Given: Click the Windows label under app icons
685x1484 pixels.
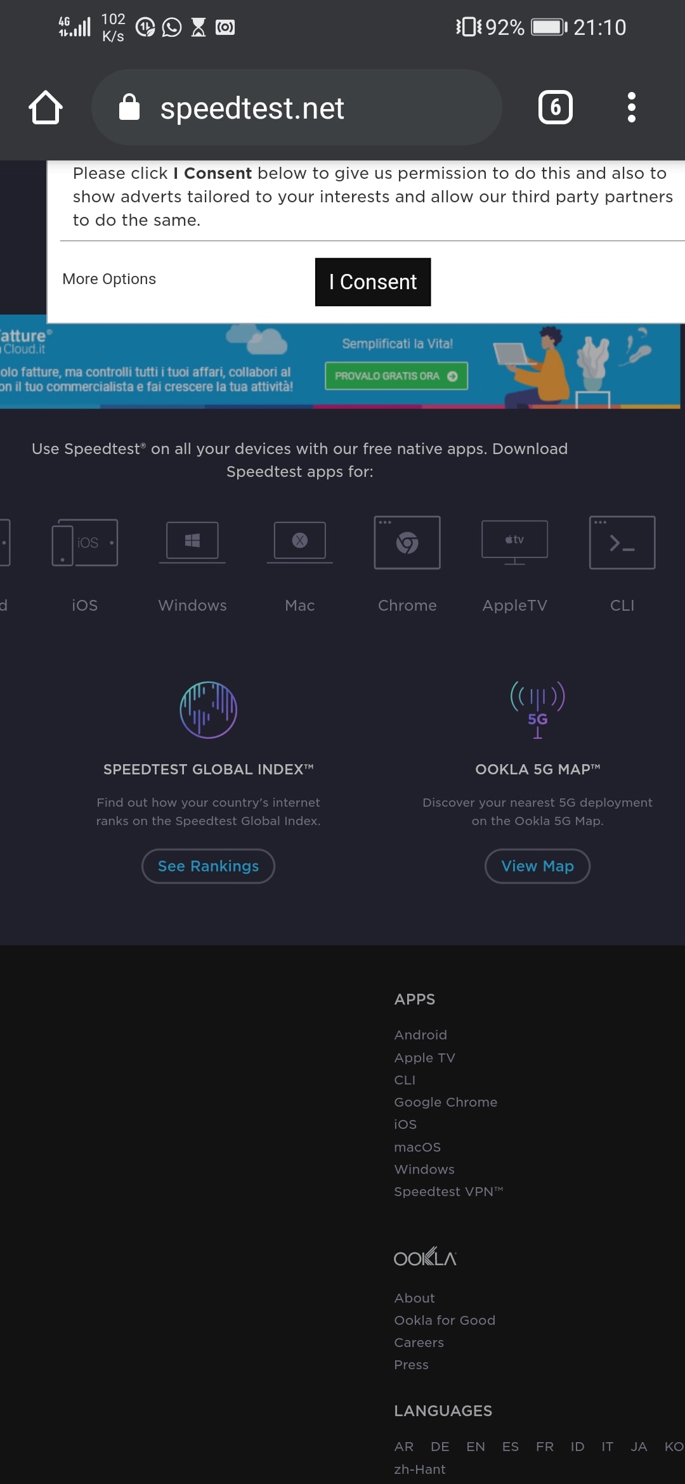Looking at the screenshot, I should click(x=192, y=605).
